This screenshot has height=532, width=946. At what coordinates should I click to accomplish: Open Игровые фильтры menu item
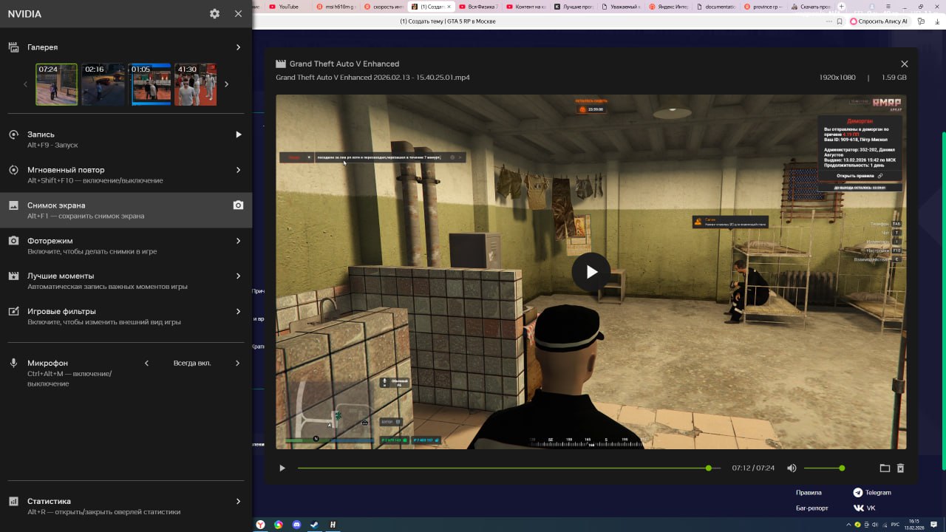click(x=126, y=316)
